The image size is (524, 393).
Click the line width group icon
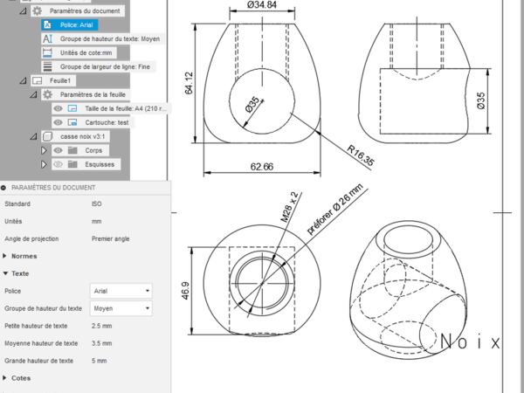[47, 66]
